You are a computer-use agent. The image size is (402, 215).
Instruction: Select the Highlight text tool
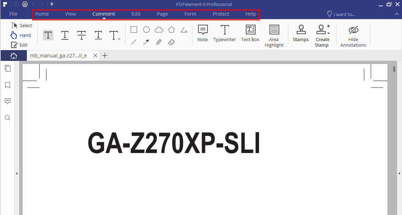(48, 35)
